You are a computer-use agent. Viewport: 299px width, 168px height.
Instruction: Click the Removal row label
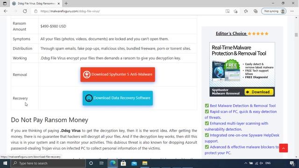(20, 75)
